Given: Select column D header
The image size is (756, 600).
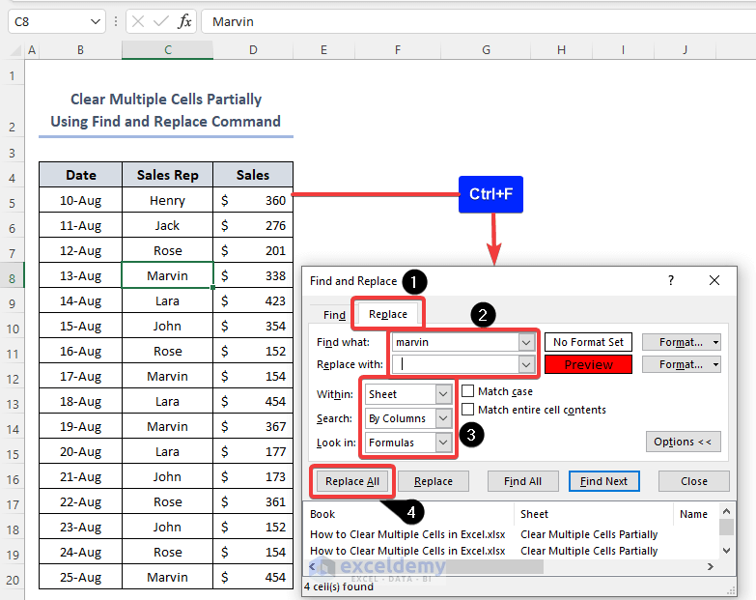Looking at the screenshot, I should click(253, 49).
